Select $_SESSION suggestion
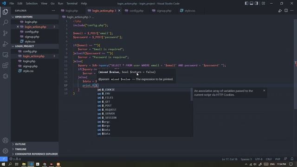Image resolution: width=297 pixels, height=167 pixels. (145, 117)
